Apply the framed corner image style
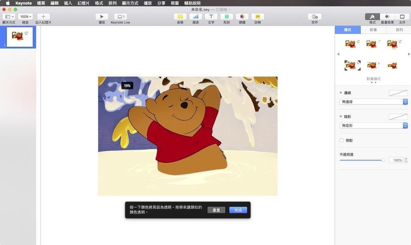The width and height of the screenshot is (411, 245). click(x=352, y=65)
